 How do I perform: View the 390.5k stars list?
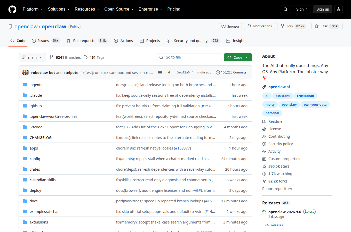point(276,166)
